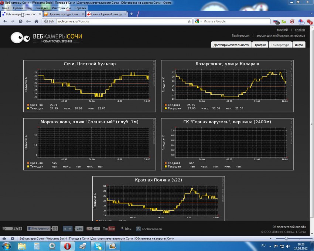Click the Facebook like button

click(x=39, y=229)
